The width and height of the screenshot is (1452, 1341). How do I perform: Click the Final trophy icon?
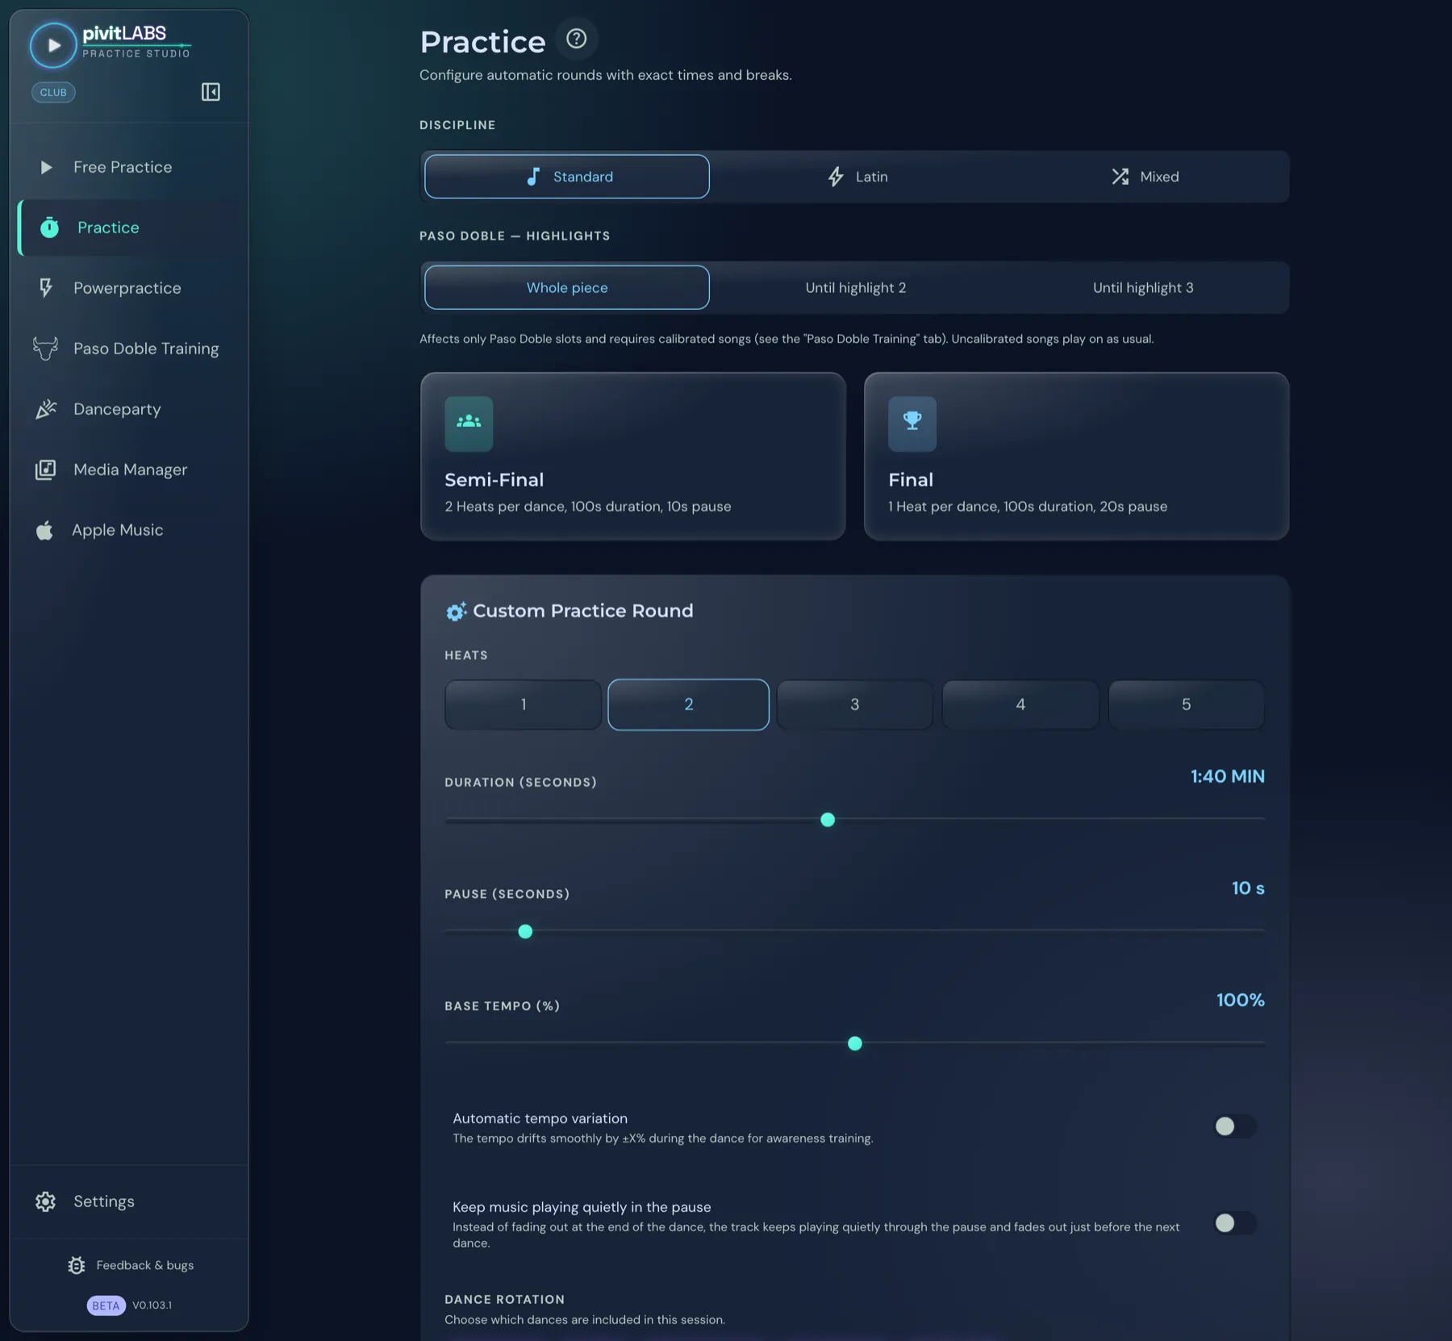pos(912,423)
